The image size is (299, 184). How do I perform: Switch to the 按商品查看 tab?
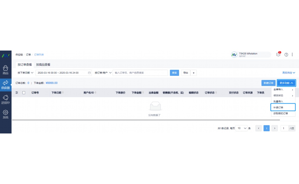(x=43, y=65)
